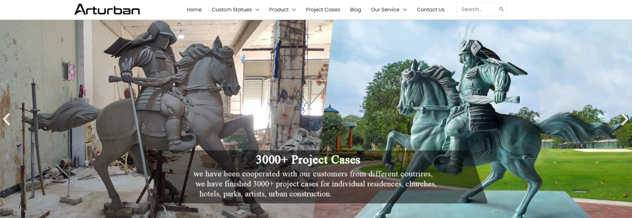The width and height of the screenshot is (632, 218).
Task: Focus the Search text field
Action: tap(477, 9)
